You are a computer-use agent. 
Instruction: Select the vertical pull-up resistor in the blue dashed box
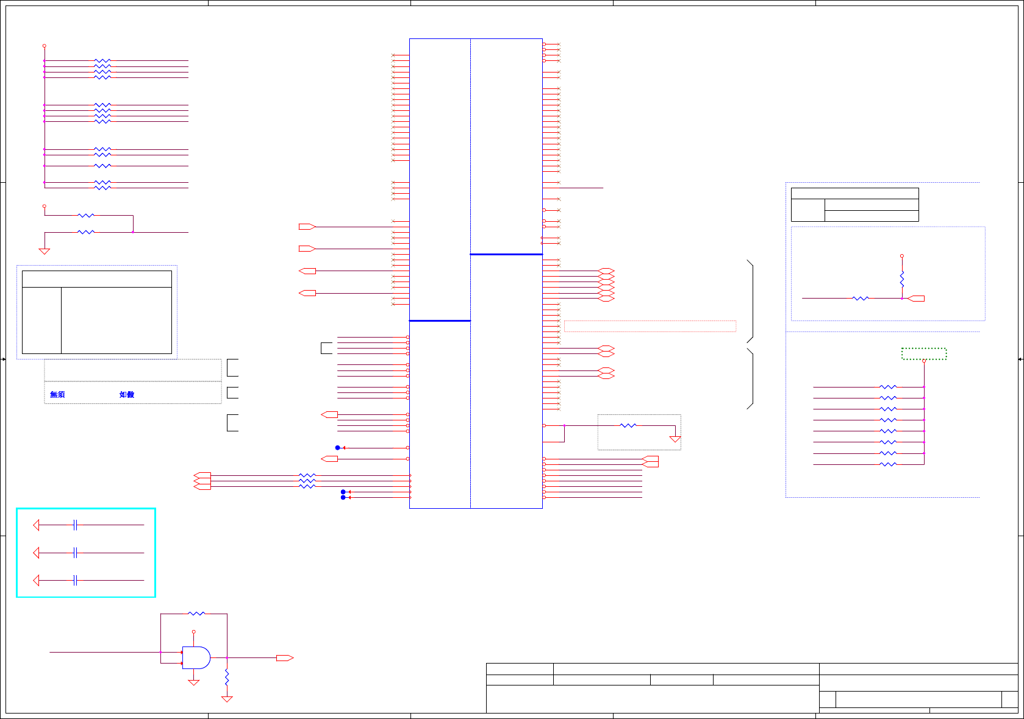(x=902, y=279)
